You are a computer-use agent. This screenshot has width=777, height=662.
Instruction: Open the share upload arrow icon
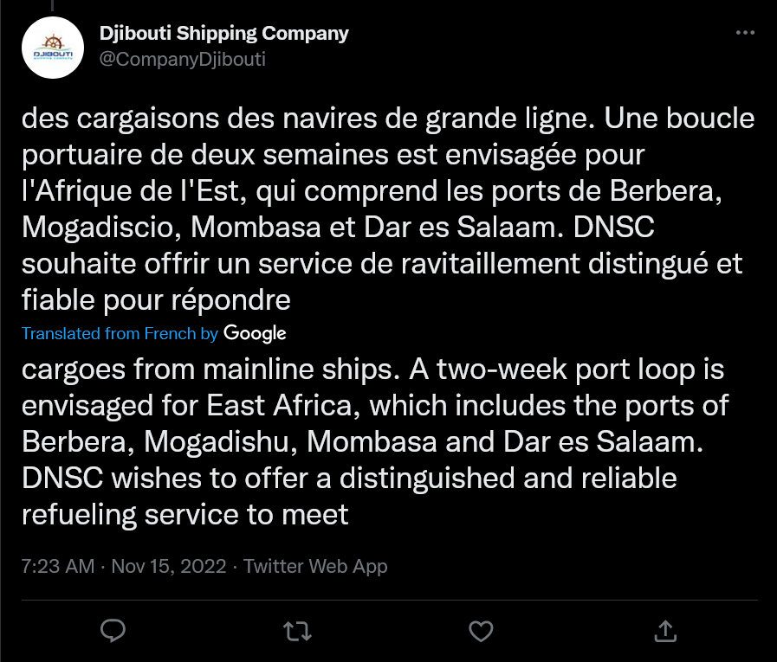point(665,631)
